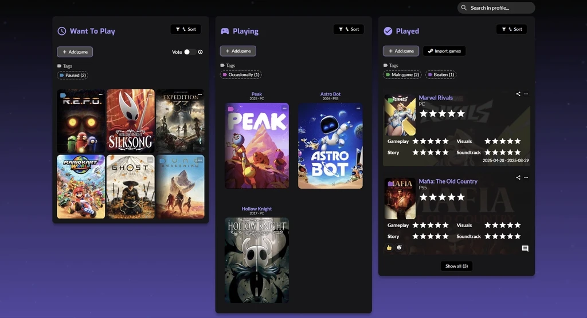Click Import games button
This screenshot has height=318, width=587.
pyautogui.click(x=444, y=51)
